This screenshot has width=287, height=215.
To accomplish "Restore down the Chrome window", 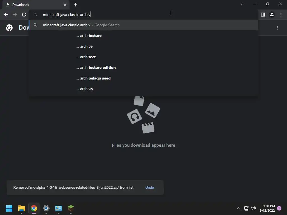I will pos(268,4).
